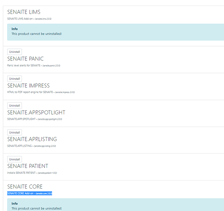Uninstall the SENAITE.APP.SPOTLIGHT add-on
The width and height of the screenshot is (224, 211).
[x=14, y=106]
